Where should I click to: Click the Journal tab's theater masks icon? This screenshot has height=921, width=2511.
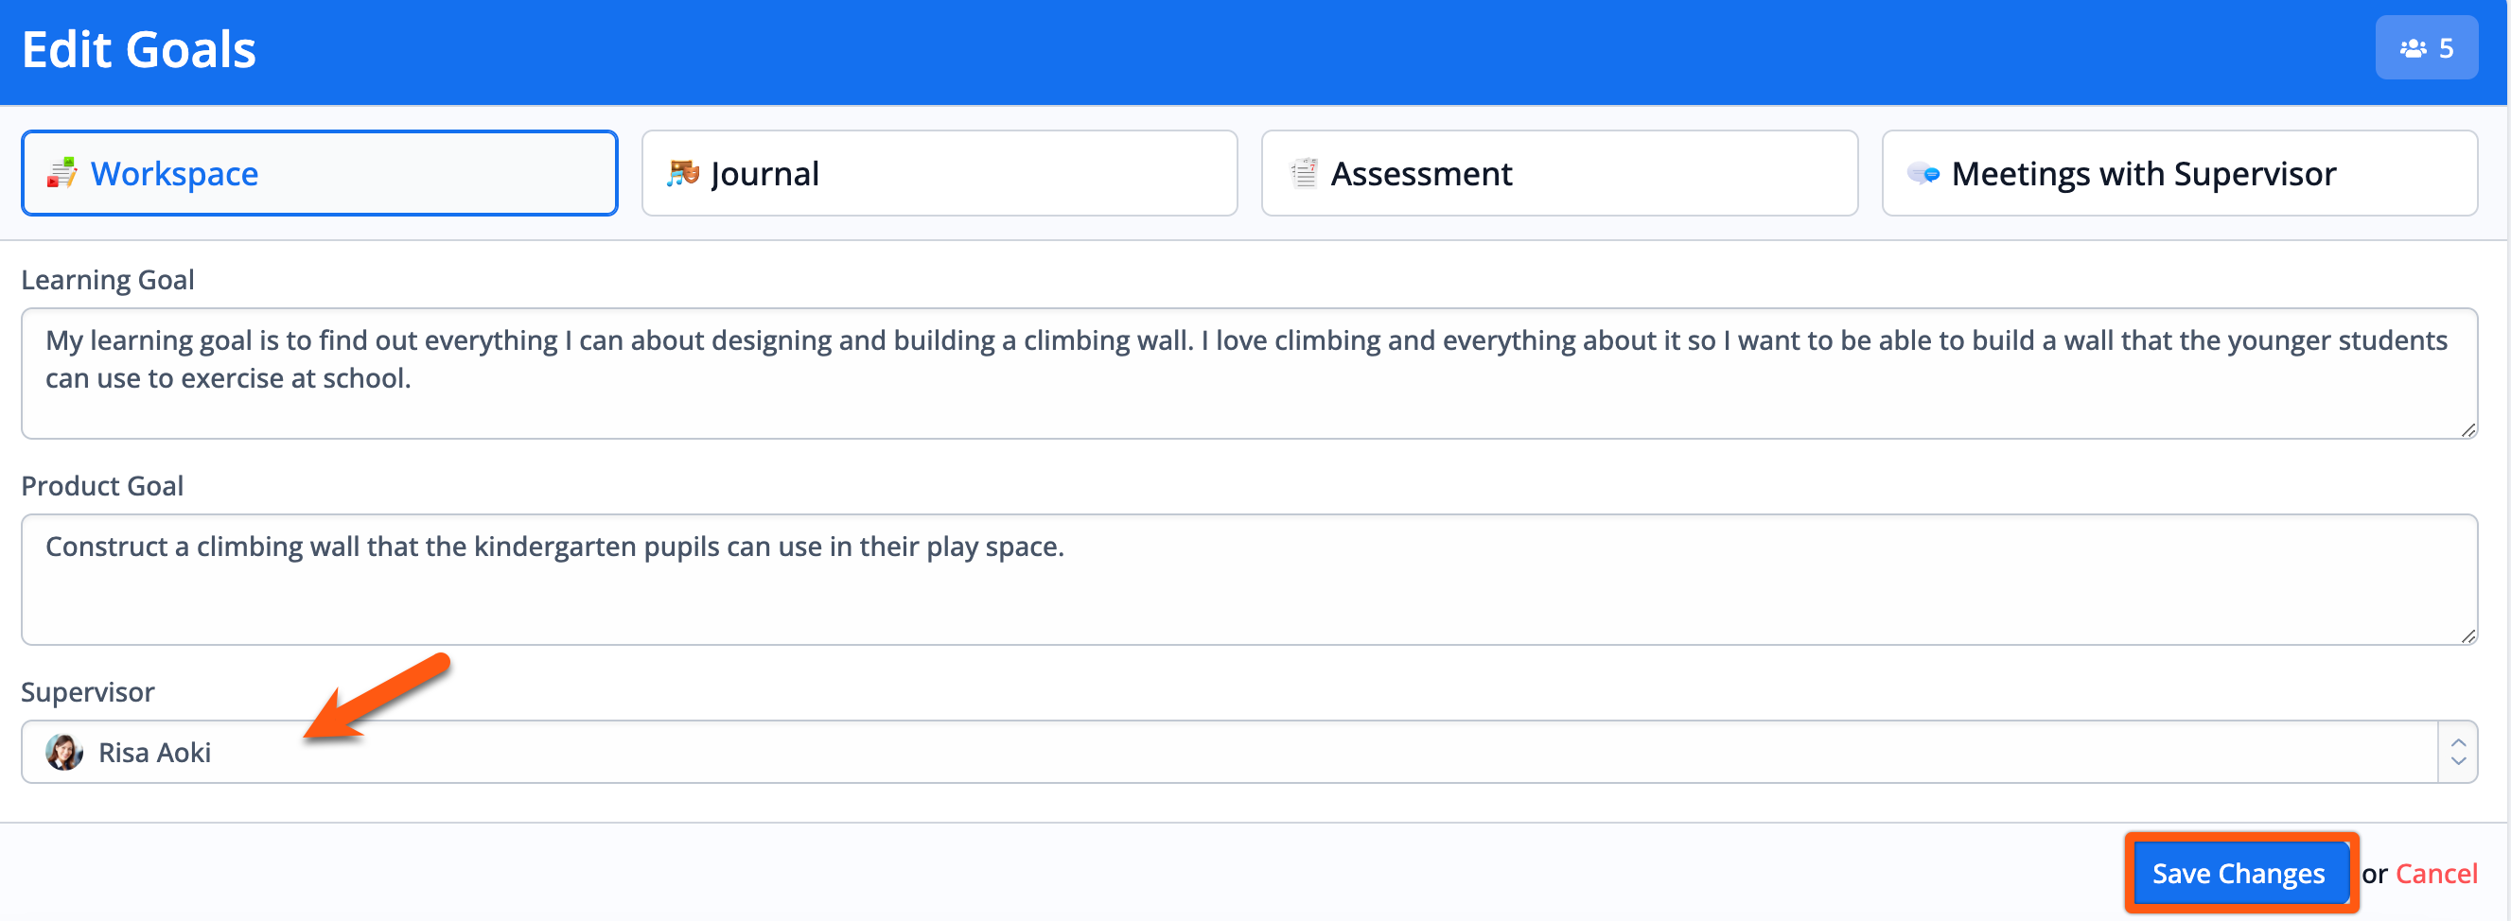pyautogui.click(x=682, y=173)
